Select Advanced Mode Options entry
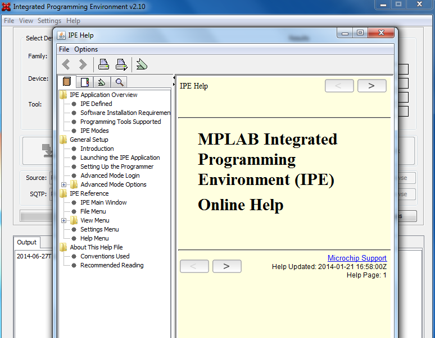Image resolution: width=435 pixels, height=338 pixels. click(x=114, y=184)
